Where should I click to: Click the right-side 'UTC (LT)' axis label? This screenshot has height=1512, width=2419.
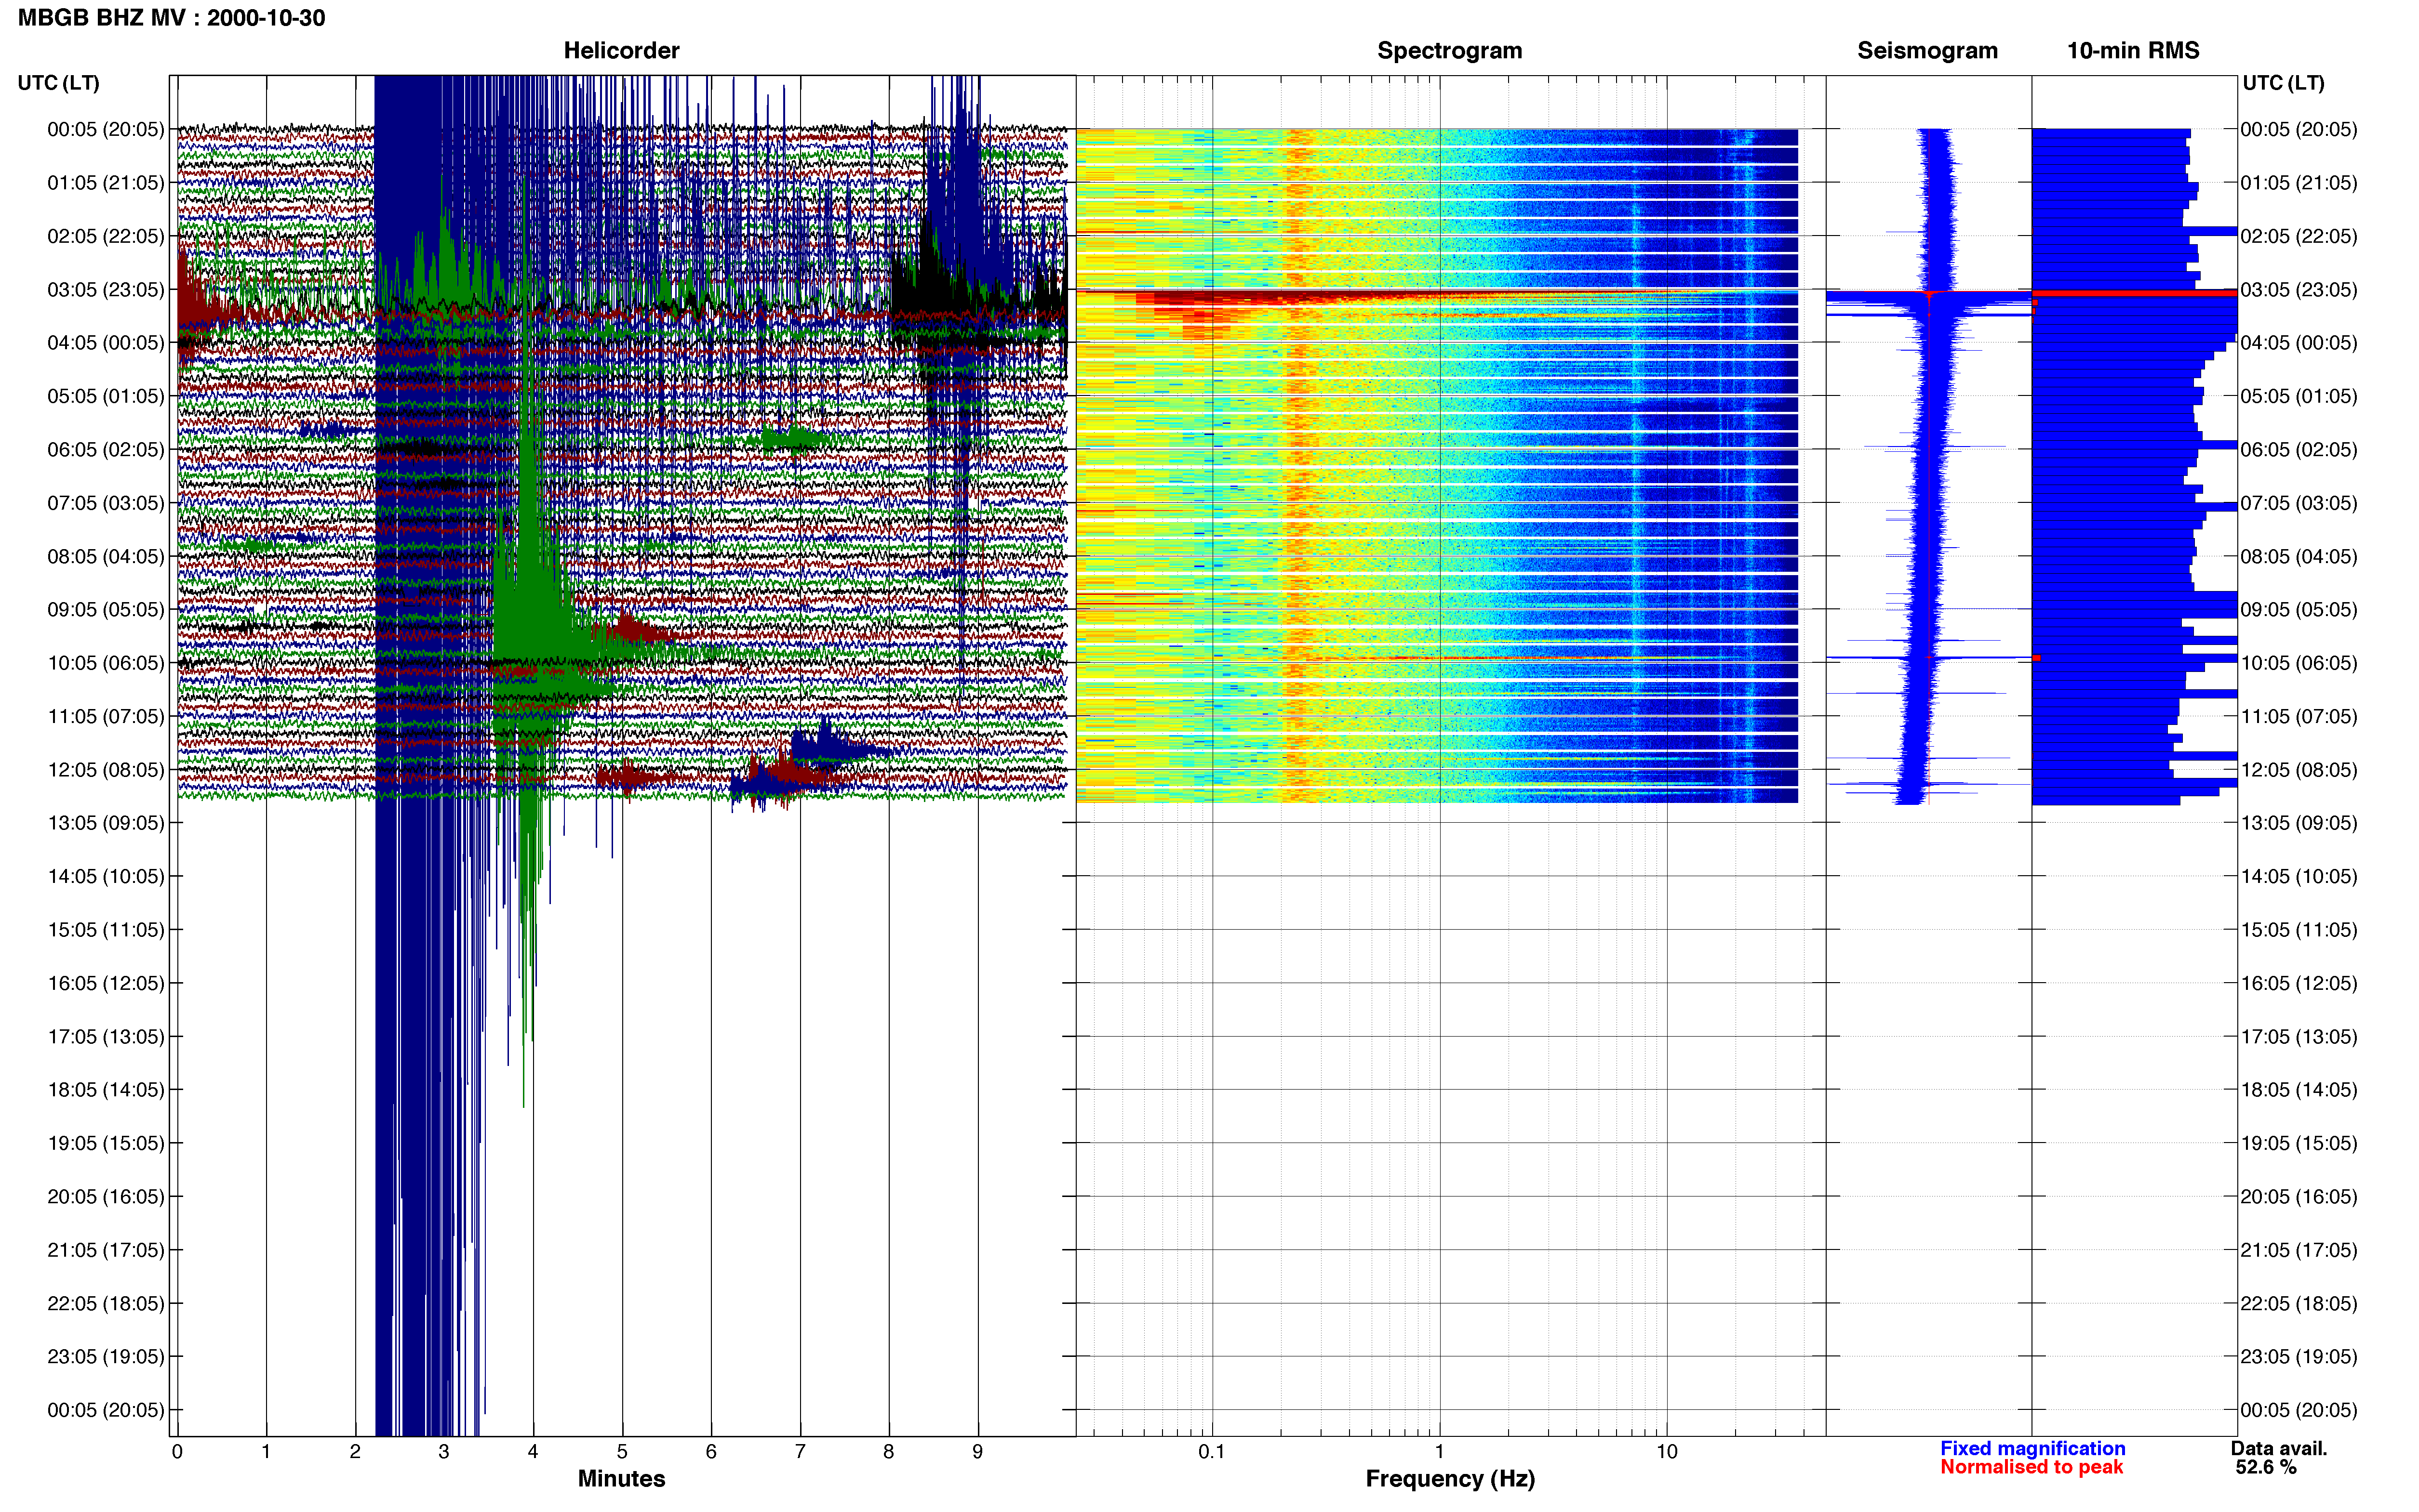[2283, 83]
